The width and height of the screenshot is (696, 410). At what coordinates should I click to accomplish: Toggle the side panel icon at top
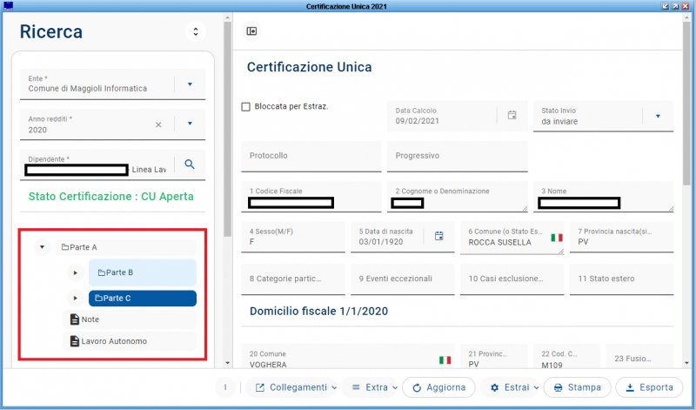pyautogui.click(x=251, y=31)
